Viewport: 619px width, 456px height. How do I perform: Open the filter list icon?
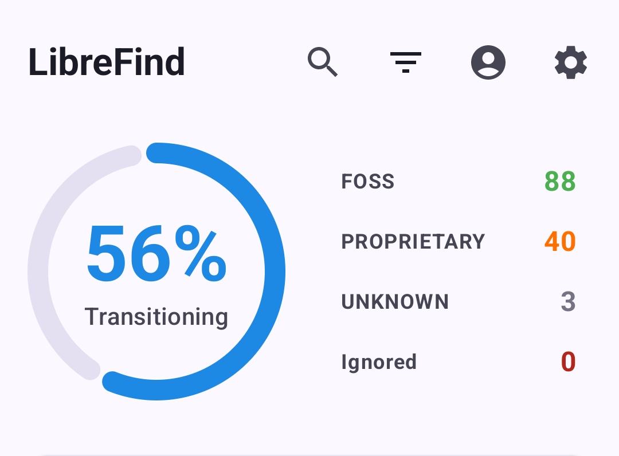[405, 62]
